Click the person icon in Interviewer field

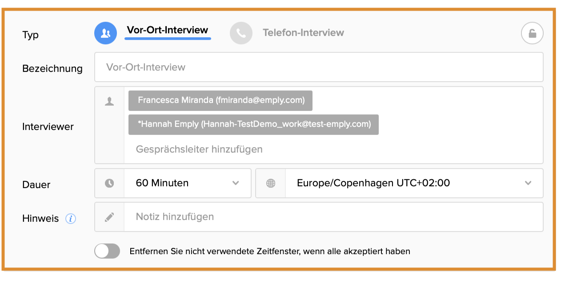click(x=109, y=102)
